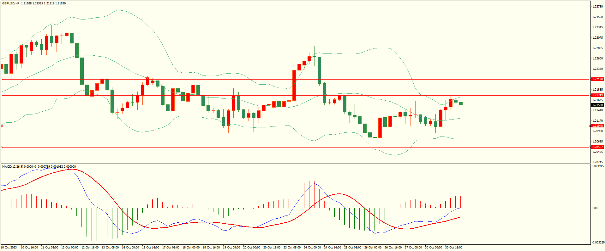
Task: Click the 1.20695 price axis label
Action: pos(597,142)
